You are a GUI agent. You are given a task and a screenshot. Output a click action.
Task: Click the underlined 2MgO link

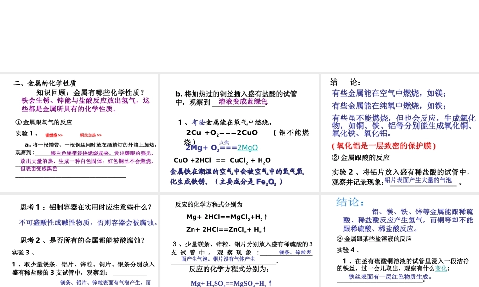coord(248,148)
